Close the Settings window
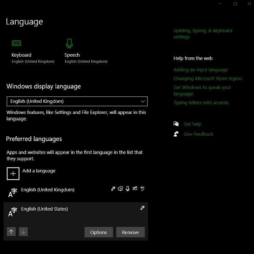Viewport: 254px width, 254px height. (x=249, y=4)
